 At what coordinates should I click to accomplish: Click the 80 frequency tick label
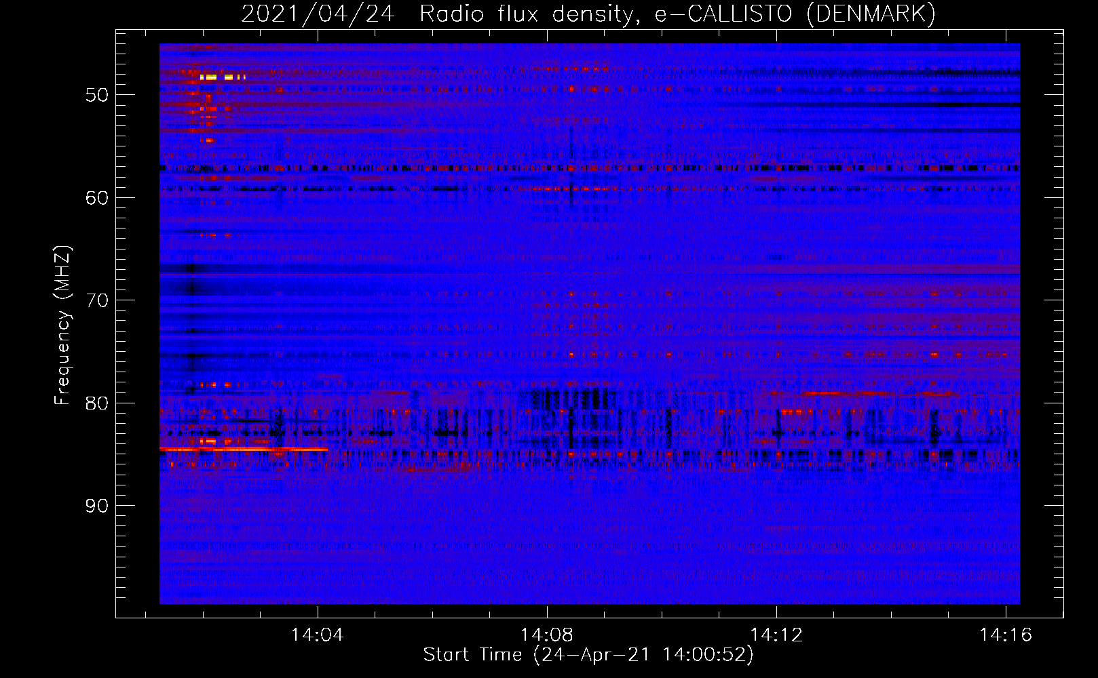(97, 403)
